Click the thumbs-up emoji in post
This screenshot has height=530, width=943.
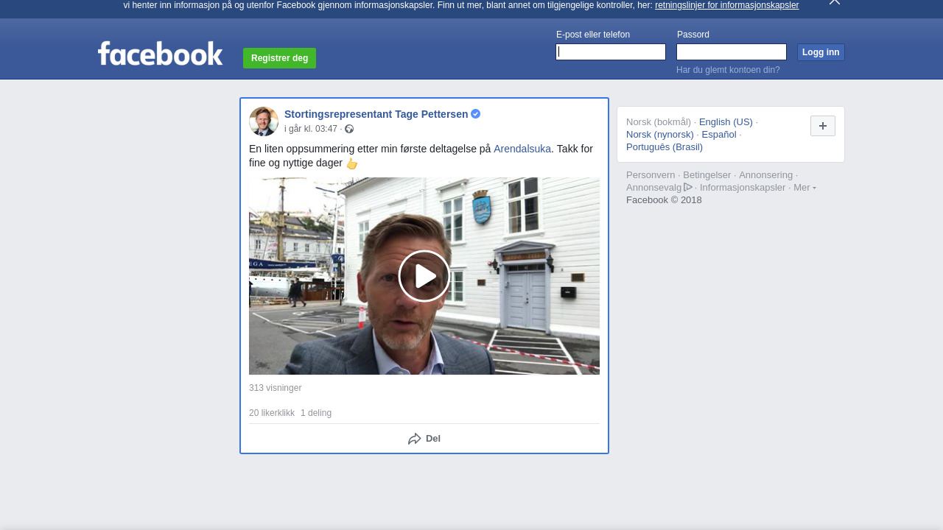[x=352, y=163]
